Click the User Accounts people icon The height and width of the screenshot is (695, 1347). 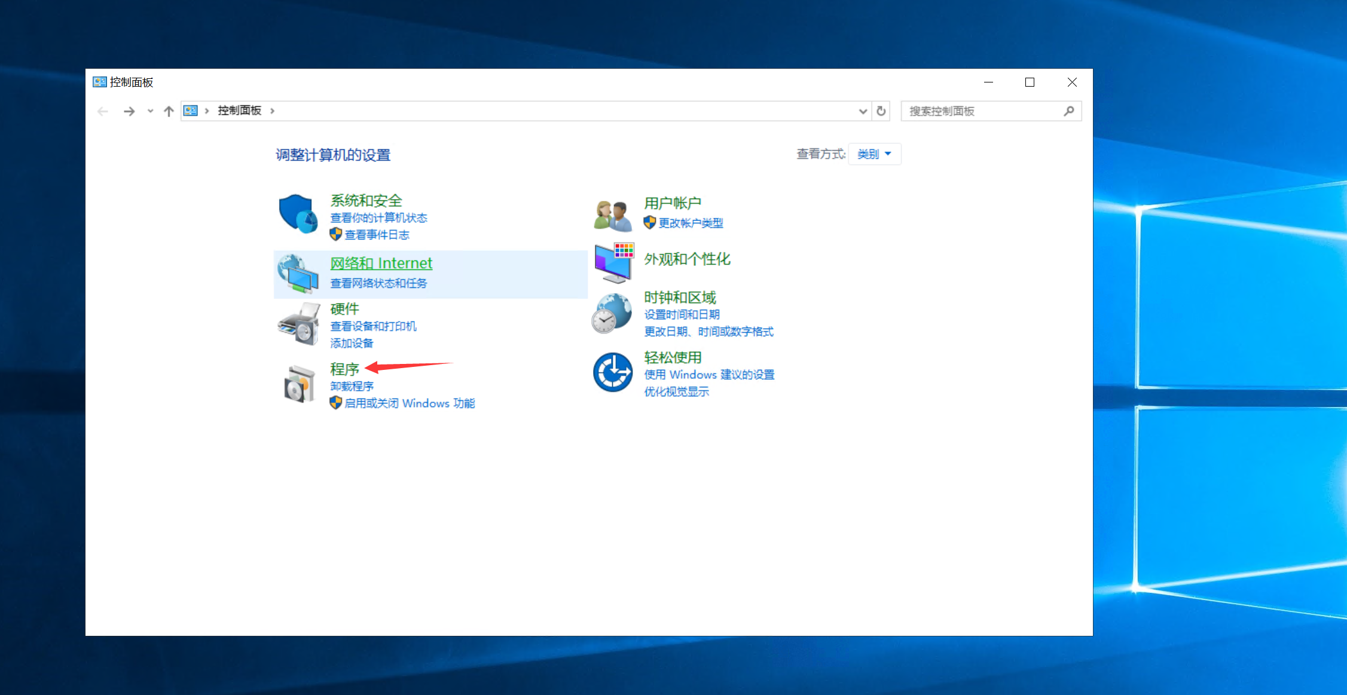pos(613,215)
